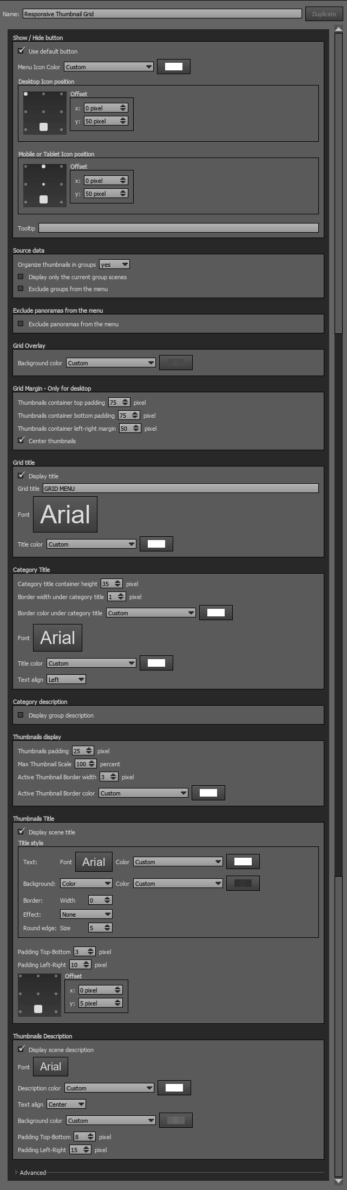This screenshot has height=1190, width=347.
Task: Click the Grid title text field
Action: click(x=180, y=488)
